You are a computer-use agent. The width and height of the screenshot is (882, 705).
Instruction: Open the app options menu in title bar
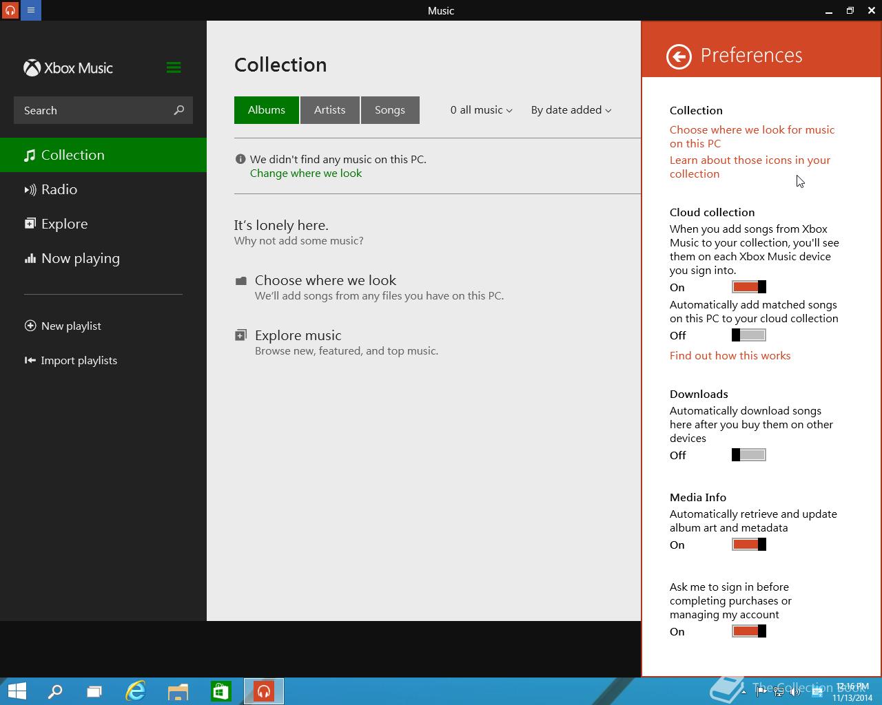pos(31,10)
